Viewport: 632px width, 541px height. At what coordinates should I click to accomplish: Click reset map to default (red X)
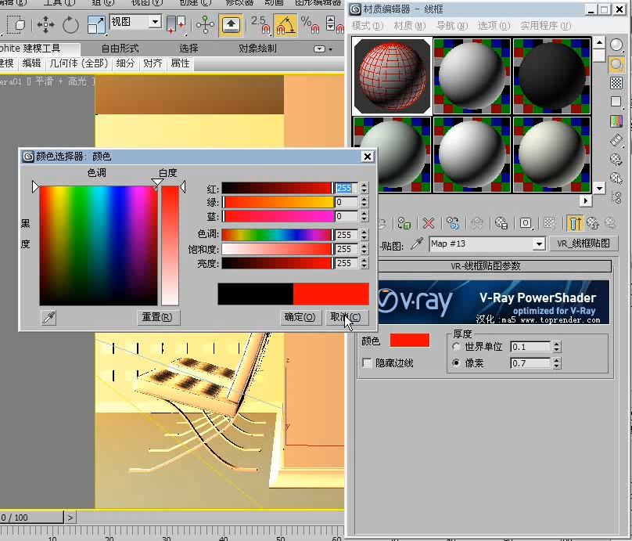click(429, 223)
